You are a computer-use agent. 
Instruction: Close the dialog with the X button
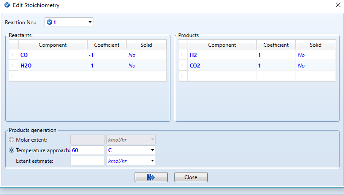tap(332, 6)
